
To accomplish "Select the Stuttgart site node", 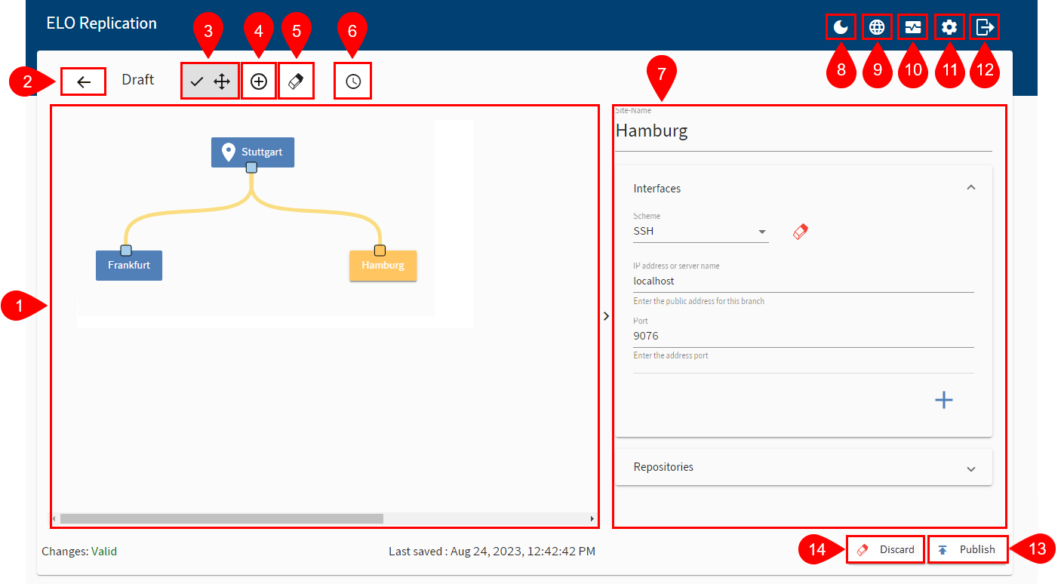I will tap(253, 152).
